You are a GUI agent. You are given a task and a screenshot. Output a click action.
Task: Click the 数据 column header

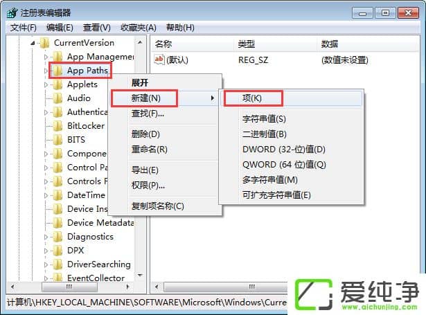tap(368, 44)
